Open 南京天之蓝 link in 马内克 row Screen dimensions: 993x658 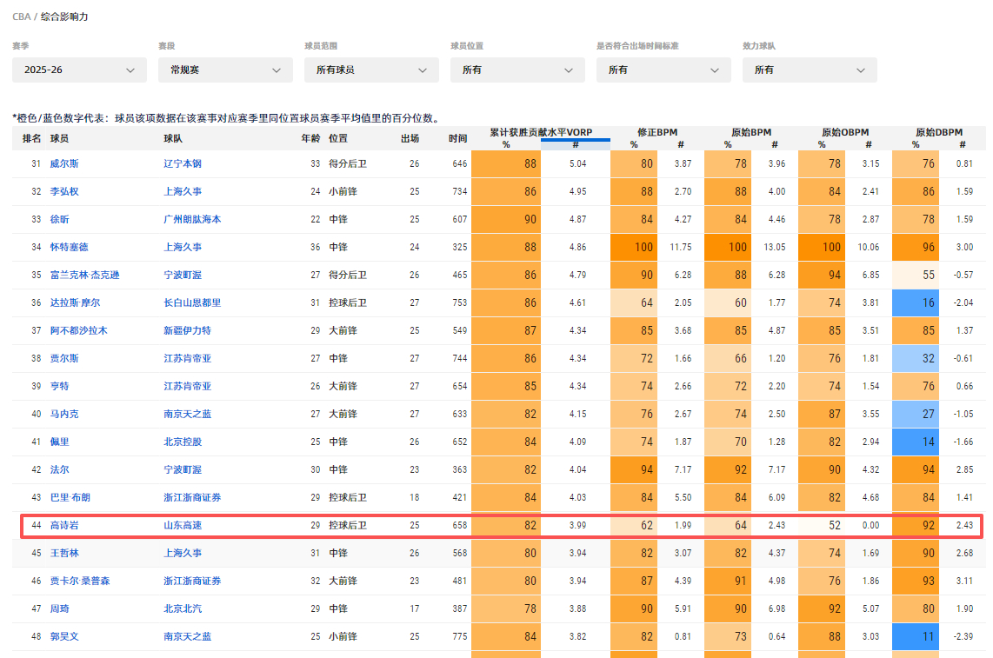(x=188, y=414)
